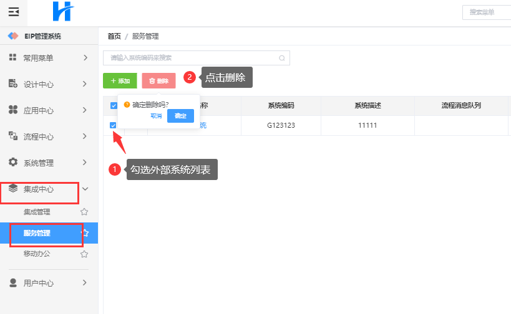Expand 系统管理 menu chevron
Image resolution: width=511 pixels, height=314 pixels.
coord(85,162)
